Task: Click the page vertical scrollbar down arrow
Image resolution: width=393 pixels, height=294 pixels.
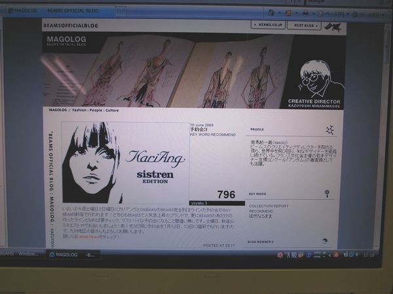Action: coord(376,246)
